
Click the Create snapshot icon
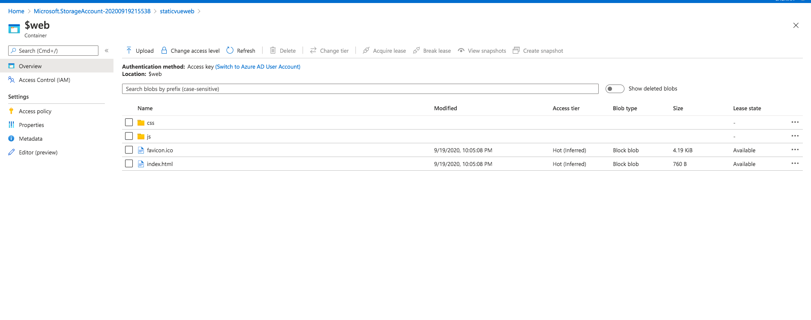(x=516, y=51)
